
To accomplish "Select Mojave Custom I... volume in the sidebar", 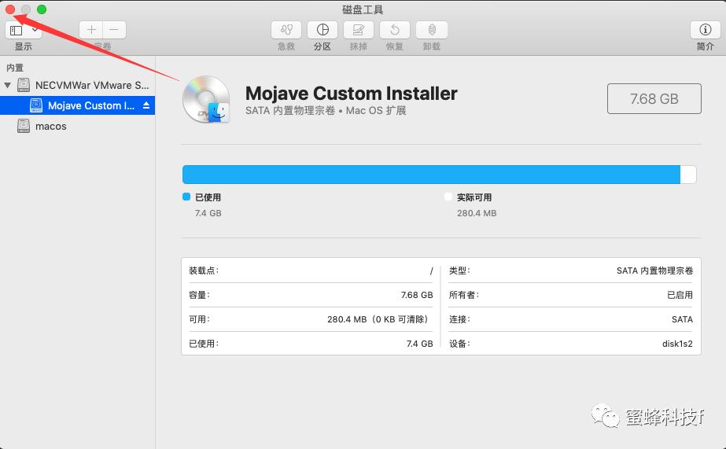I will click(x=90, y=105).
